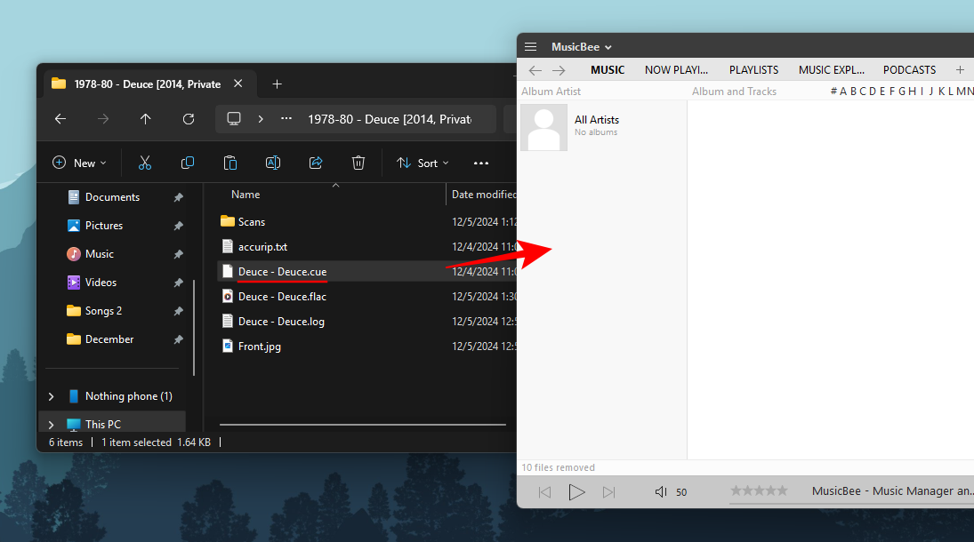Refresh the Deuce folder view

pyautogui.click(x=189, y=119)
